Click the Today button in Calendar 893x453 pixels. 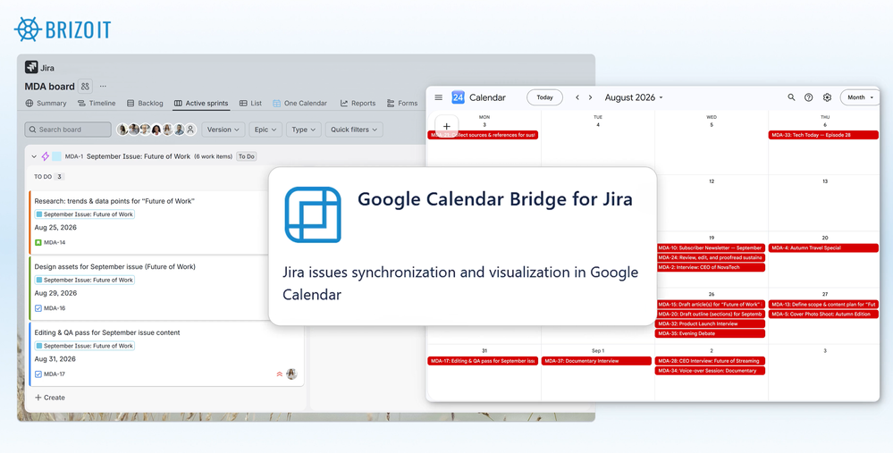[544, 97]
